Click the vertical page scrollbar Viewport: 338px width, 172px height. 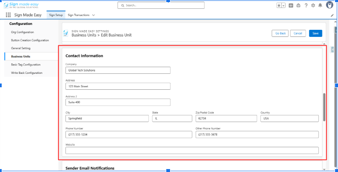pyautogui.click(x=324, y=107)
